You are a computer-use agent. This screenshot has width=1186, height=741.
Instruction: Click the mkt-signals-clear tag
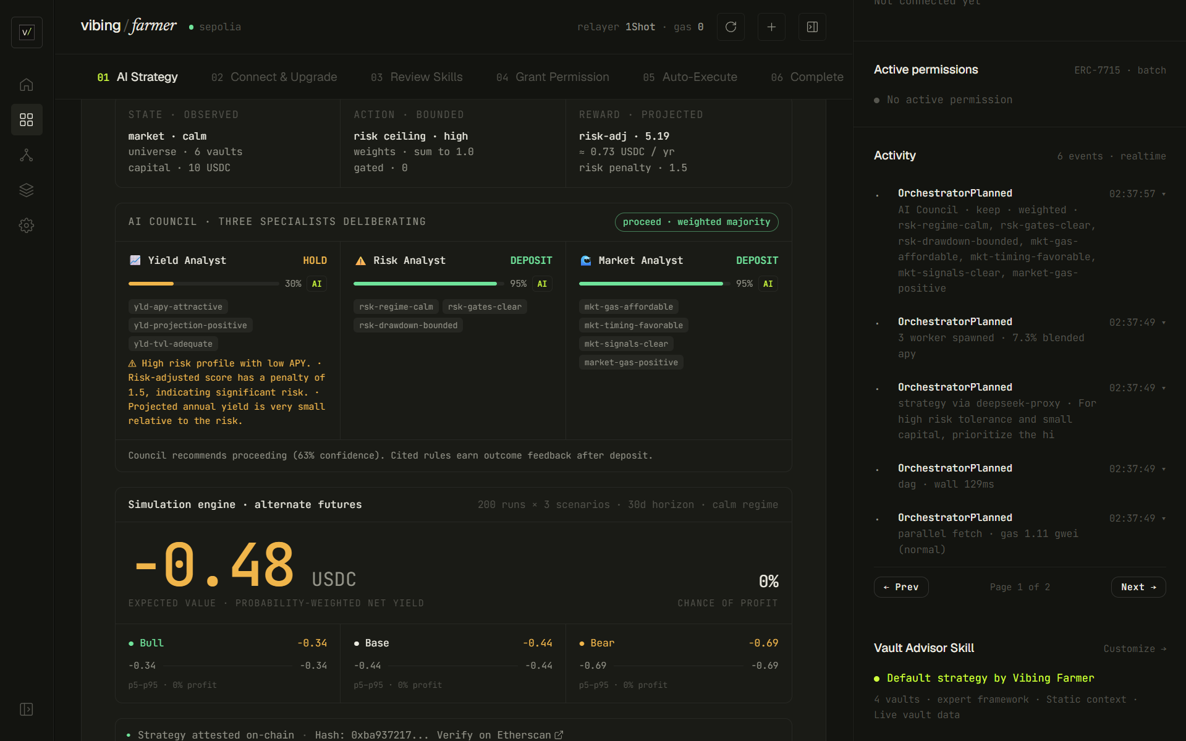626,344
